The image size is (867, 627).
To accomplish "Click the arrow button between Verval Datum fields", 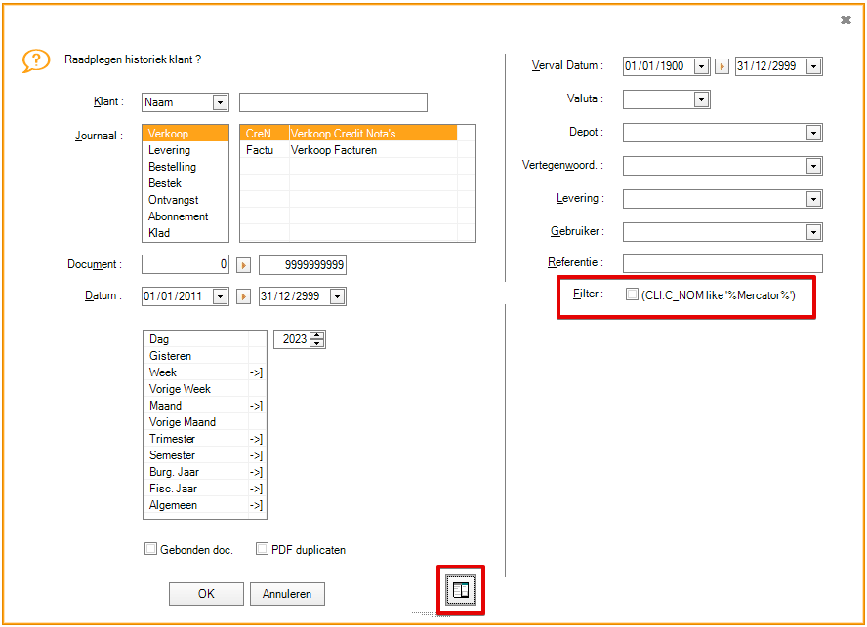I will [722, 66].
